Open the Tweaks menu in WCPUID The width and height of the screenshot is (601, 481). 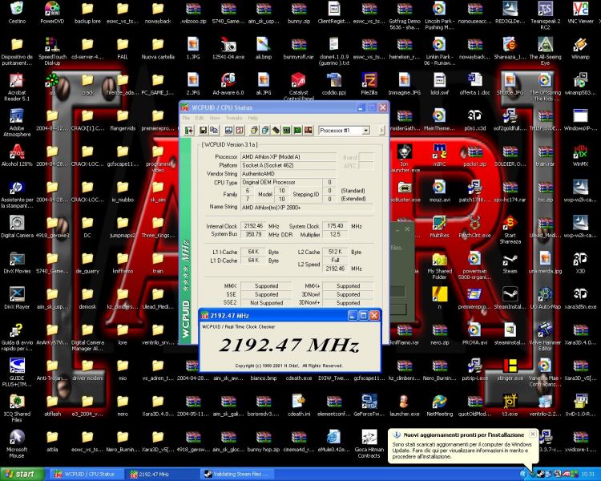(x=234, y=118)
